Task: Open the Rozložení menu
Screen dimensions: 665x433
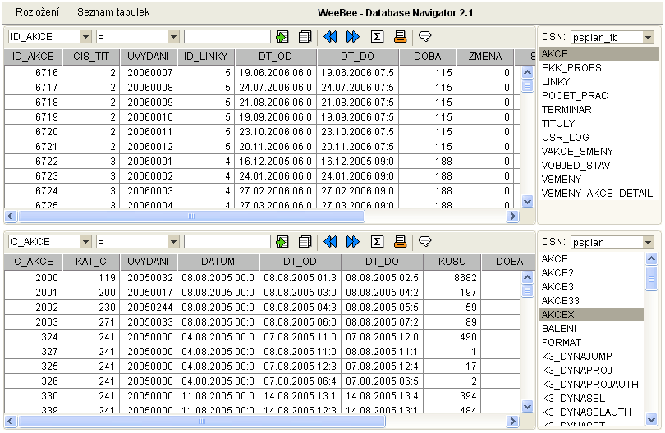Action: pos(37,13)
